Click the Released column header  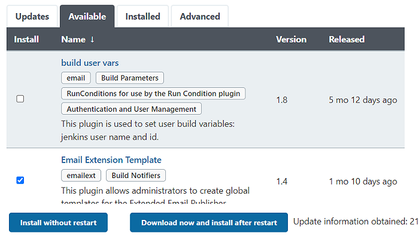(347, 39)
